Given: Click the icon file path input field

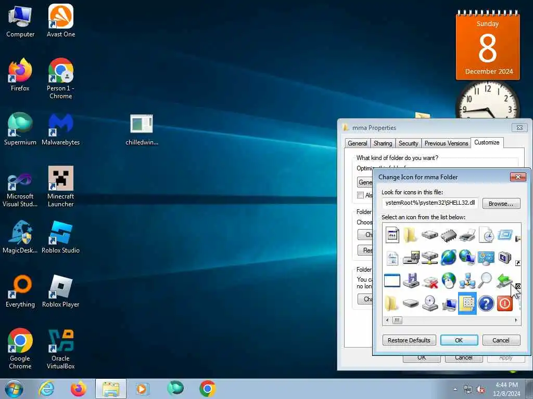Looking at the screenshot, I should point(430,203).
